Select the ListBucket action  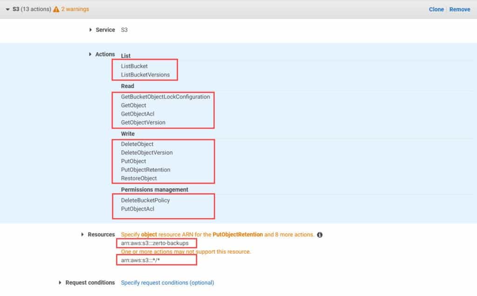pos(134,66)
